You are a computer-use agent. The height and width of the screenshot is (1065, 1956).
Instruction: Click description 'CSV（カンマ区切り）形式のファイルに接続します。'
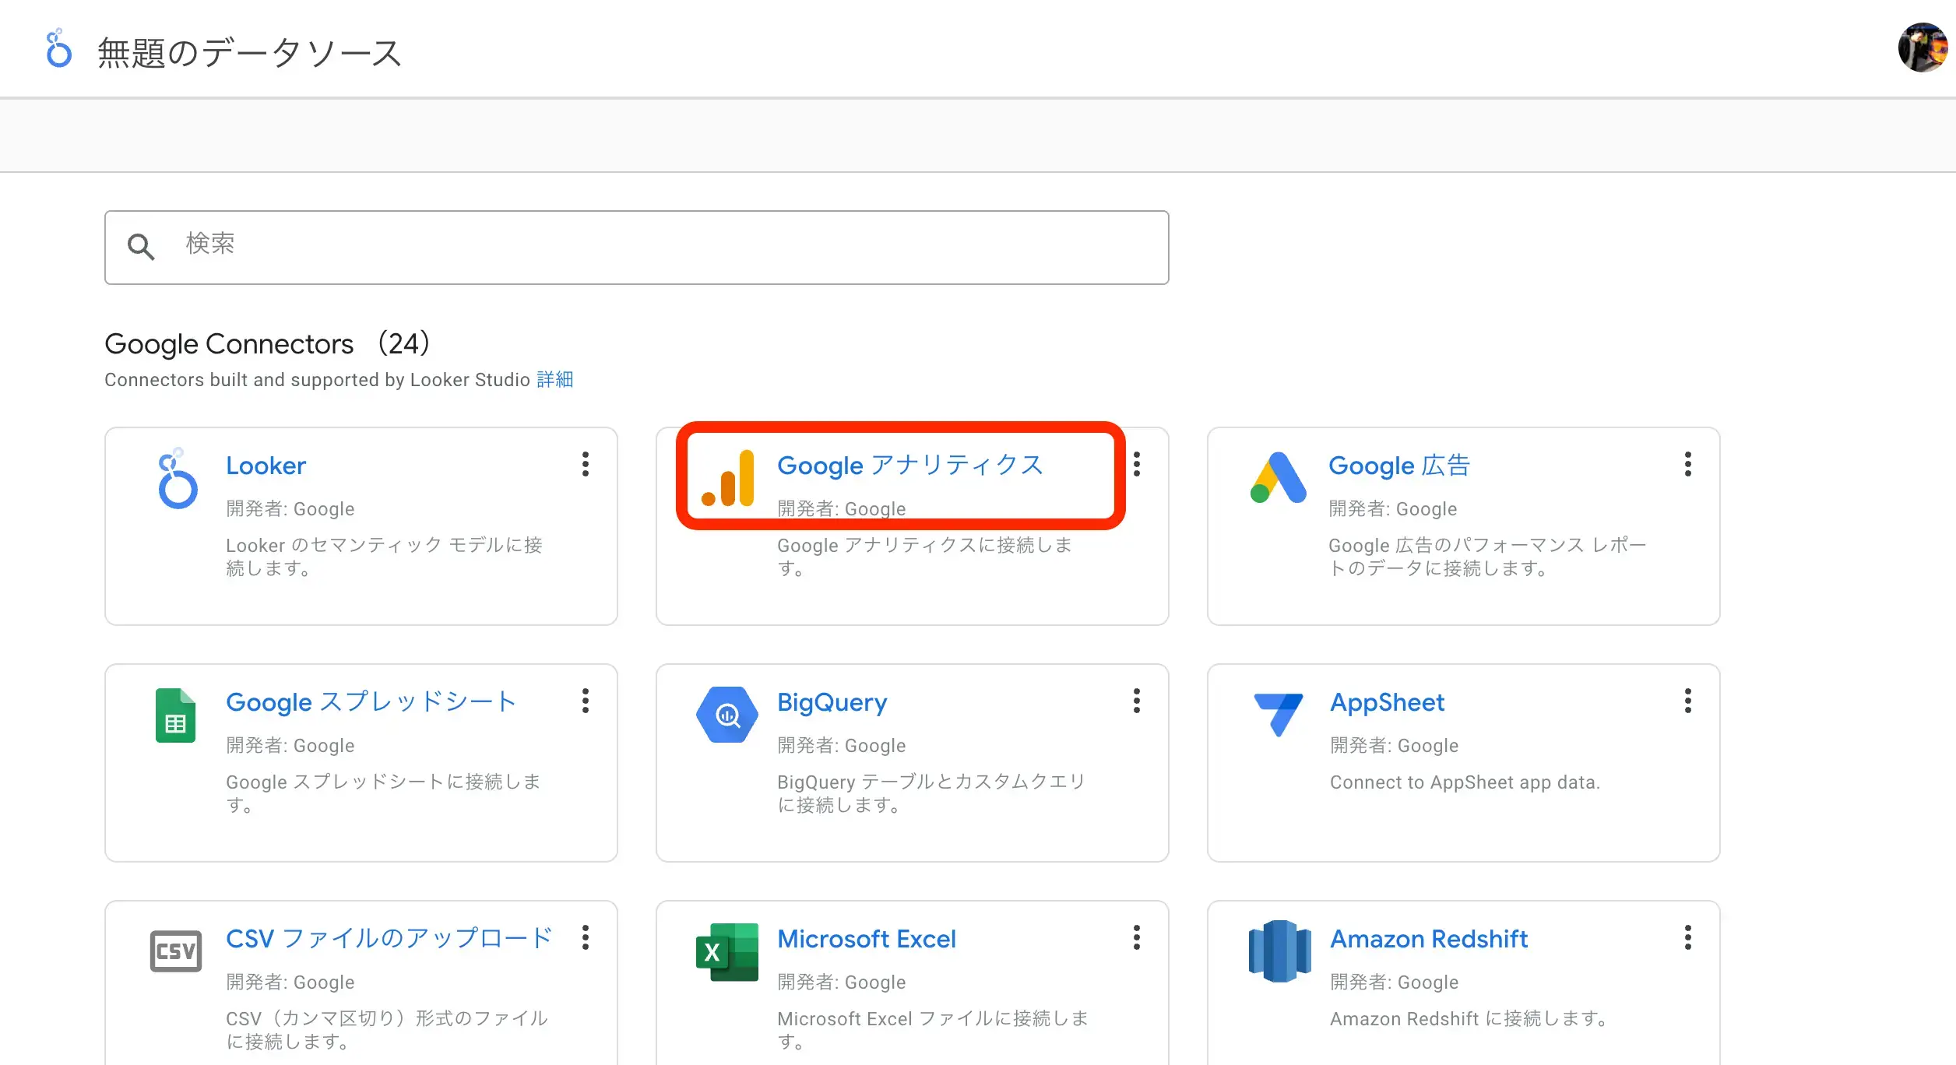(x=387, y=1030)
